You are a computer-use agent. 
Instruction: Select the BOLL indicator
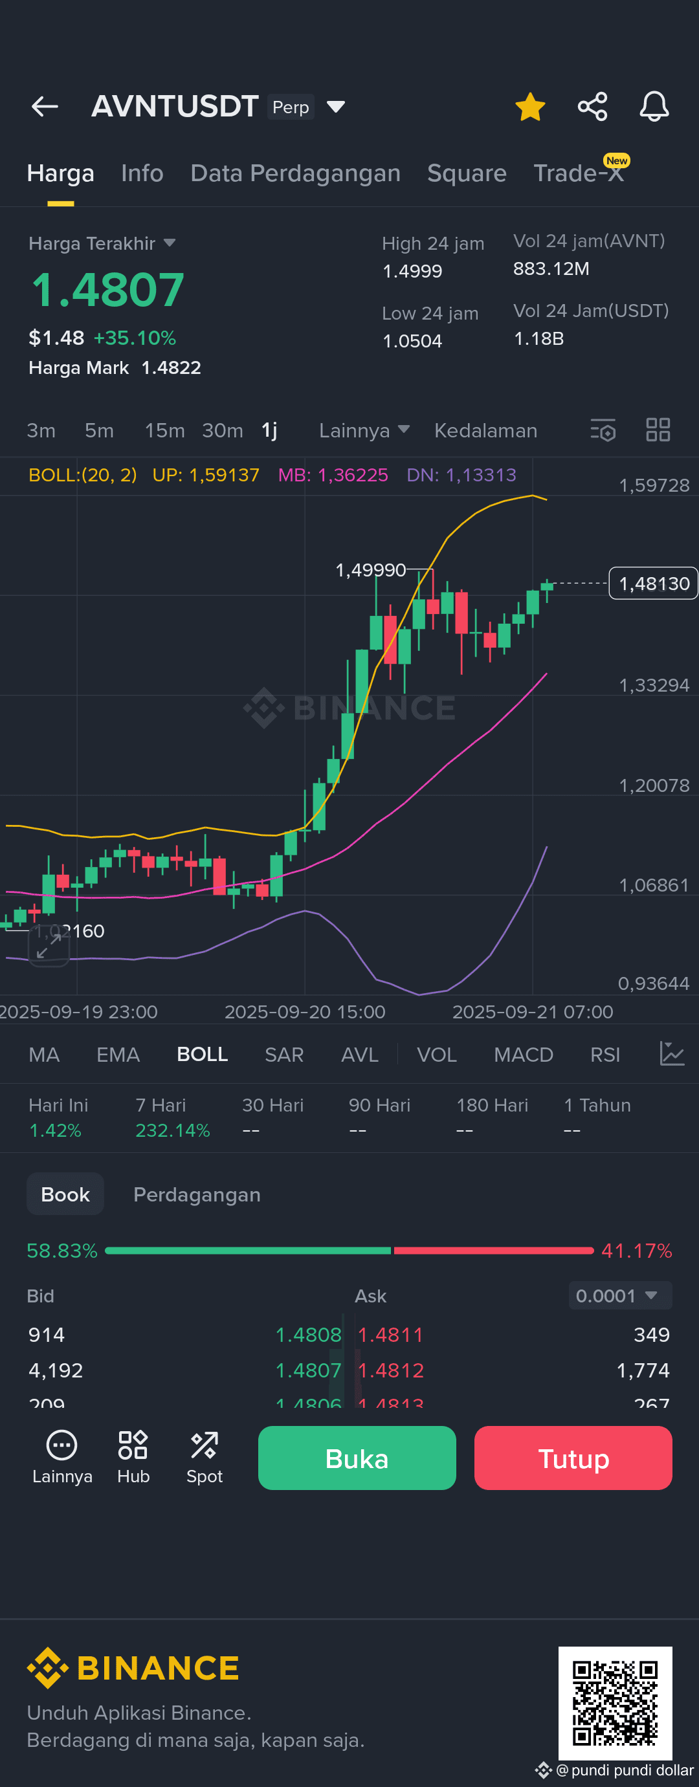[x=202, y=1055]
